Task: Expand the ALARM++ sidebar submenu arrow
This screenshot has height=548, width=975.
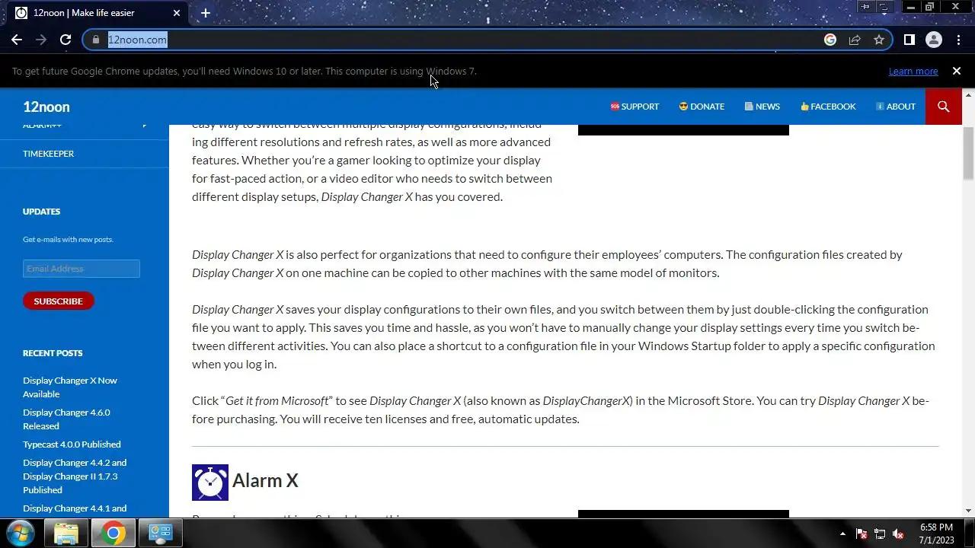Action: tap(145, 126)
